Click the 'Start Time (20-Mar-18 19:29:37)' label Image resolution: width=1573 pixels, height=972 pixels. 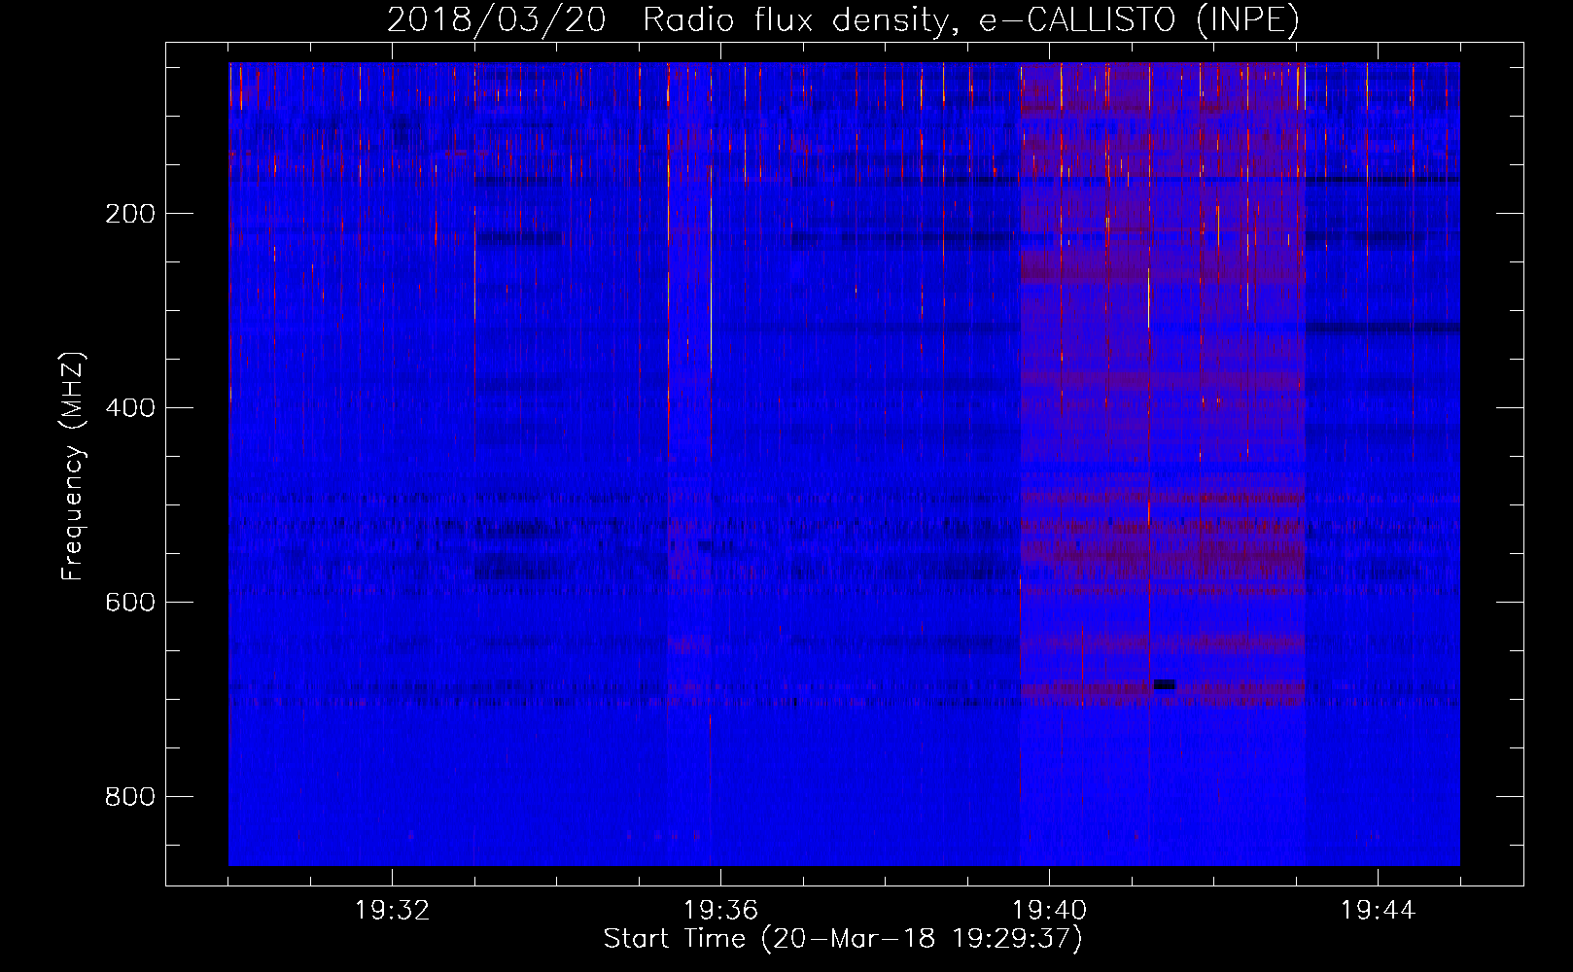[x=843, y=939]
